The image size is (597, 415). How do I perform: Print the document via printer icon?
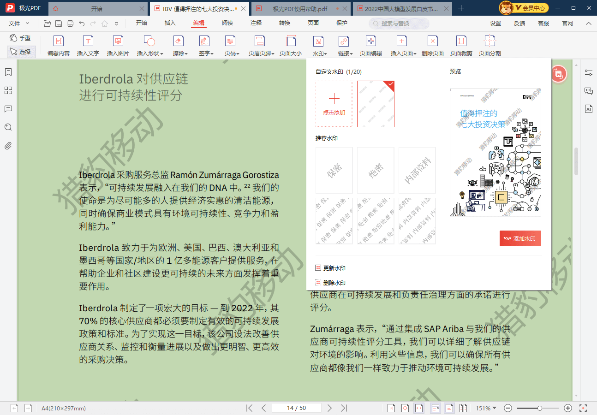[x=70, y=23]
